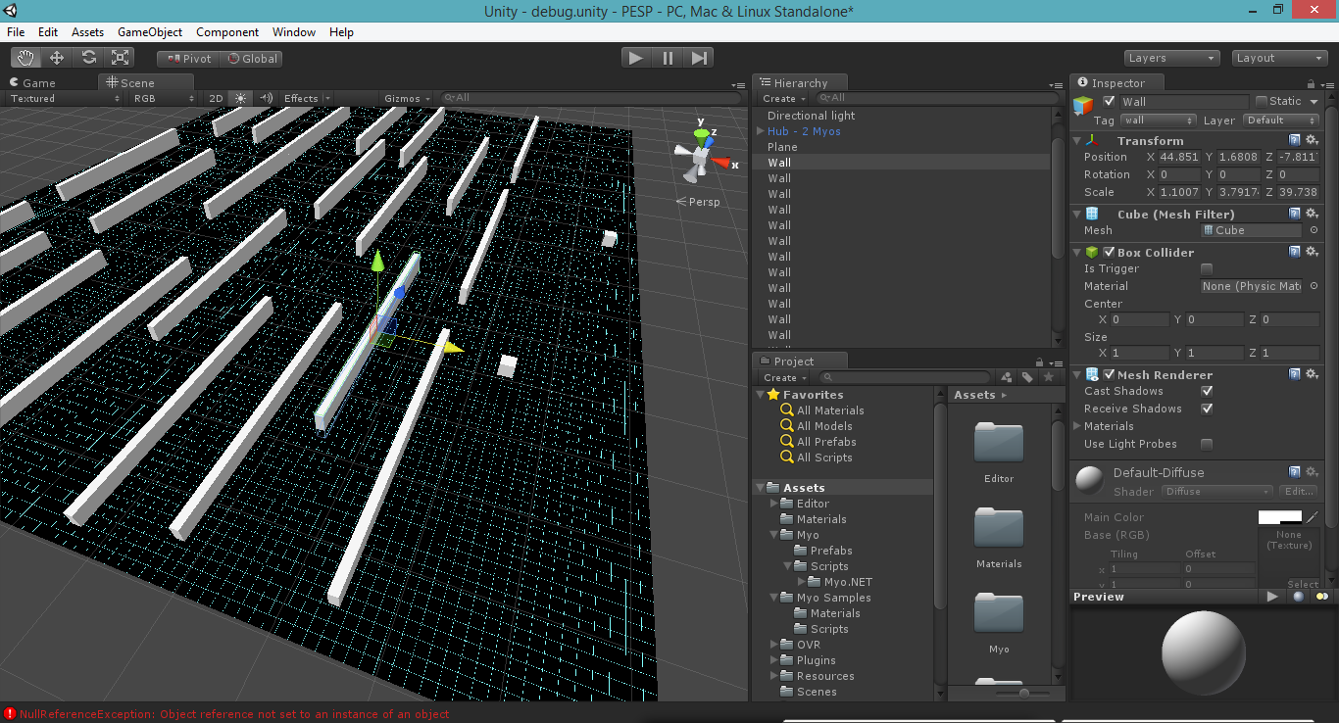Search project by label icon
This screenshot has width=1339, height=723.
click(1027, 377)
